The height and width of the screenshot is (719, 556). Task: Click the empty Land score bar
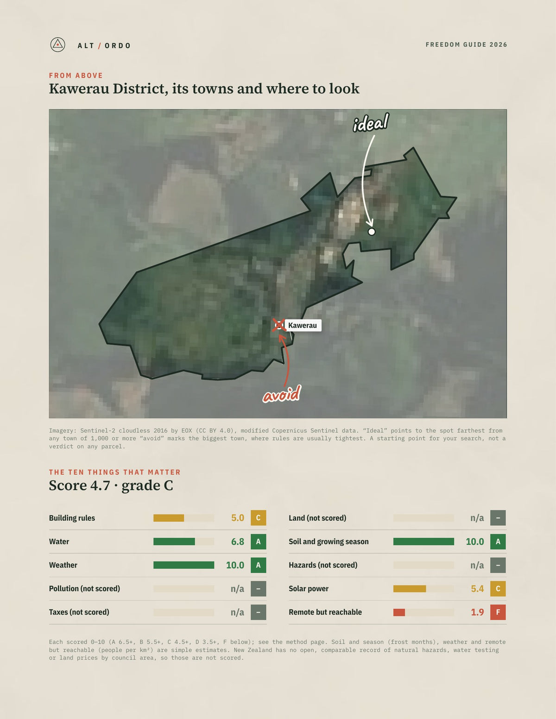[x=423, y=518]
